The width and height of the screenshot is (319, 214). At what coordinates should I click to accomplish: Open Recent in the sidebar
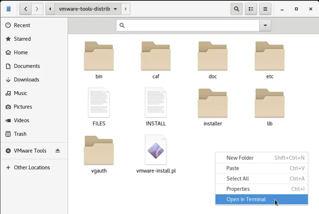coord(34,26)
